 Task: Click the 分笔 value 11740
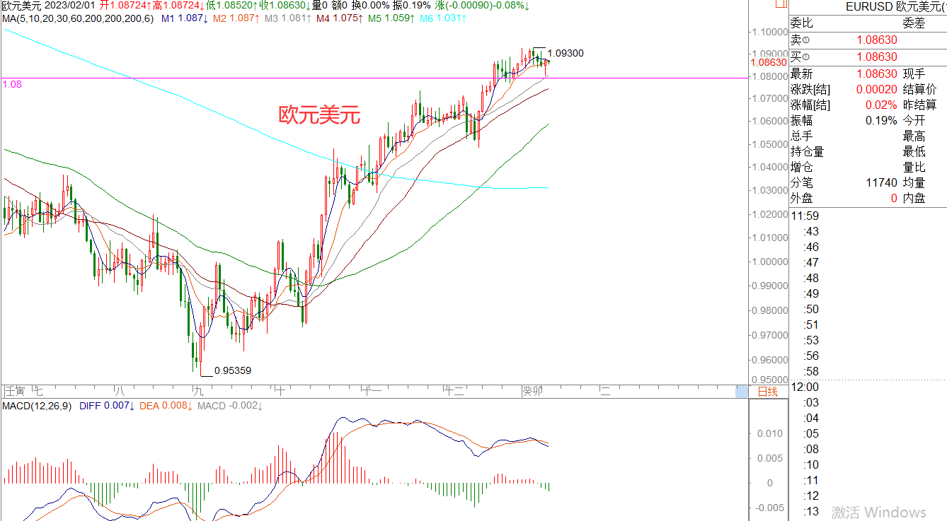[881, 182]
